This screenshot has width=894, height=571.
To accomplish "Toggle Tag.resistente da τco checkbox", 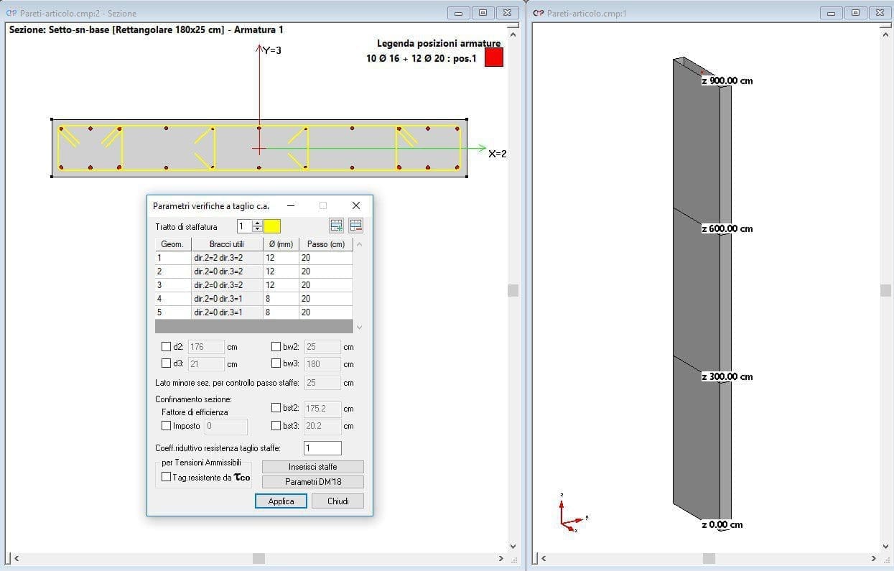I will click(167, 477).
